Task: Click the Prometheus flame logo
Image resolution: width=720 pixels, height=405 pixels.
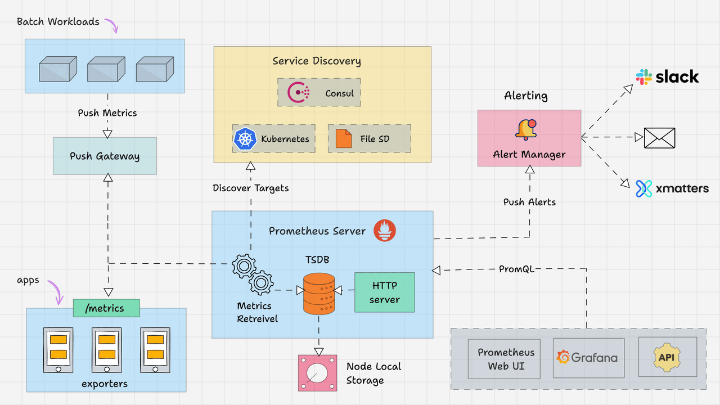Action: tap(385, 231)
